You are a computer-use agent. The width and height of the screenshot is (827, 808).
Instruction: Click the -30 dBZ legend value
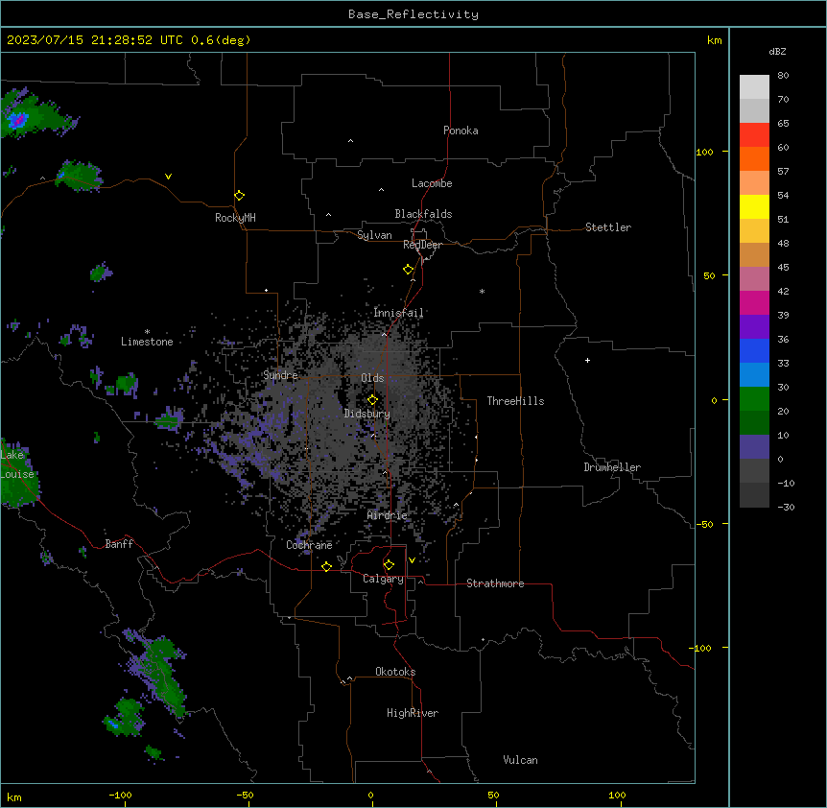click(786, 507)
